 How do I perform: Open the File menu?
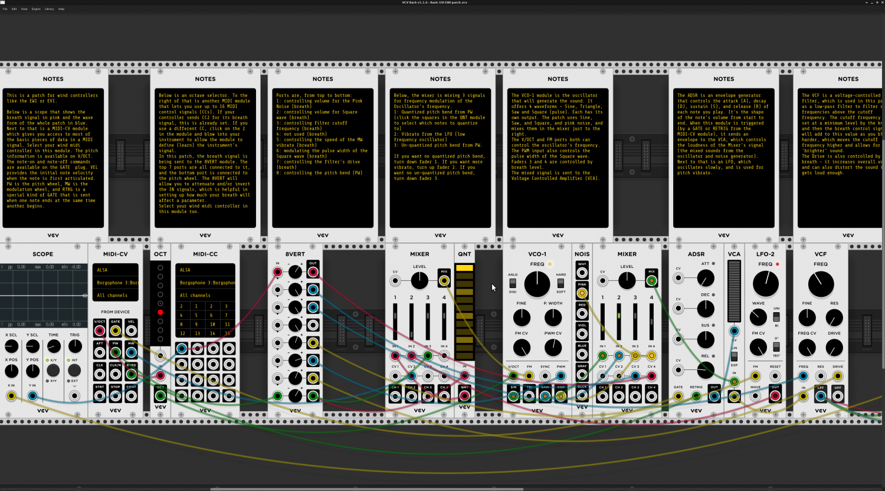pos(5,9)
